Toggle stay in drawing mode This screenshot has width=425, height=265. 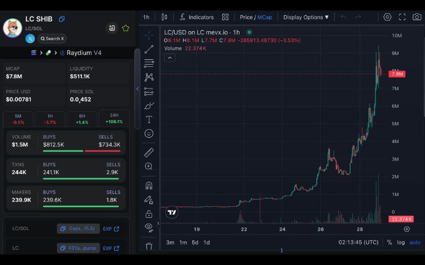(x=149, y=200)
